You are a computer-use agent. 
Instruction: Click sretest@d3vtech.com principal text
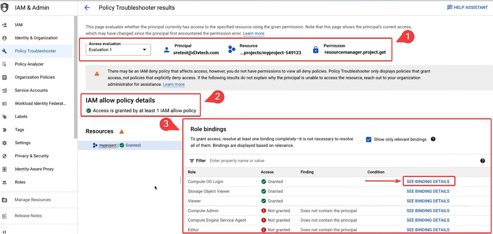pyautogui.click(x=196, y=53)
